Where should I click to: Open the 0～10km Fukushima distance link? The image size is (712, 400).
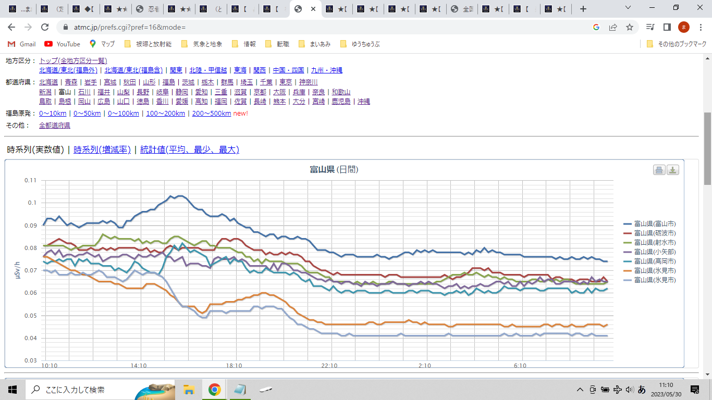point(53,114)
